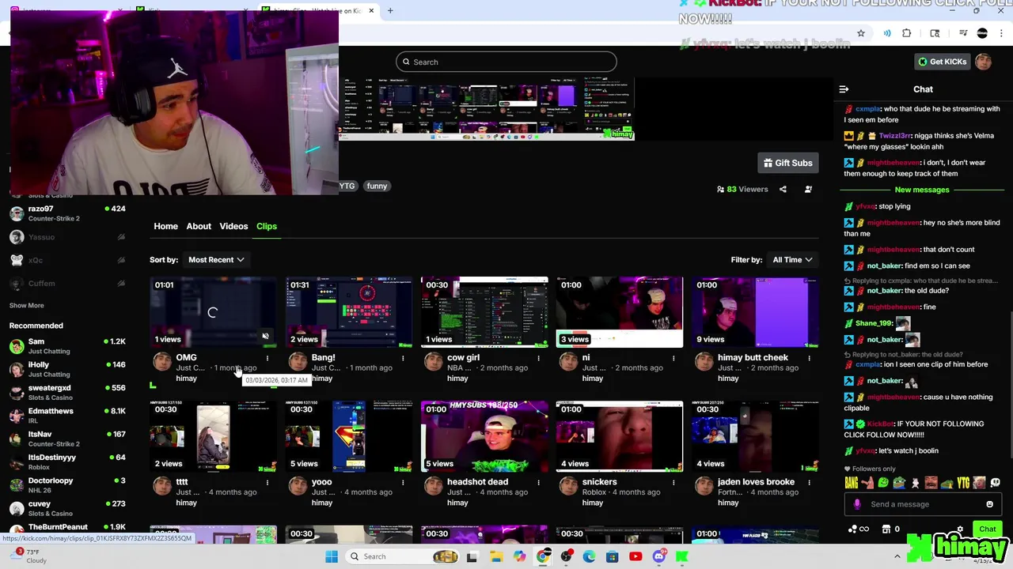The width and height of the screenshot is (1013, 569).
Task: Expand the Sort by Most Recent dropdown
Action: click(x=215, y=259)
